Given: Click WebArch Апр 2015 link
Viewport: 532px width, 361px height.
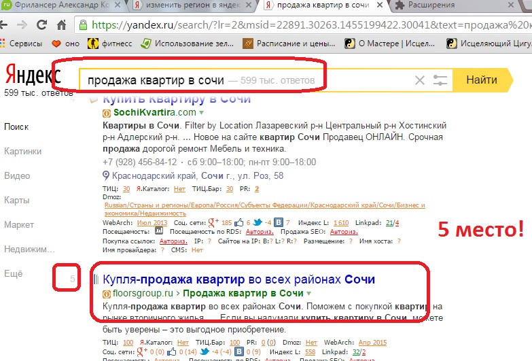Looking at the screenshot, I should 372,343.
